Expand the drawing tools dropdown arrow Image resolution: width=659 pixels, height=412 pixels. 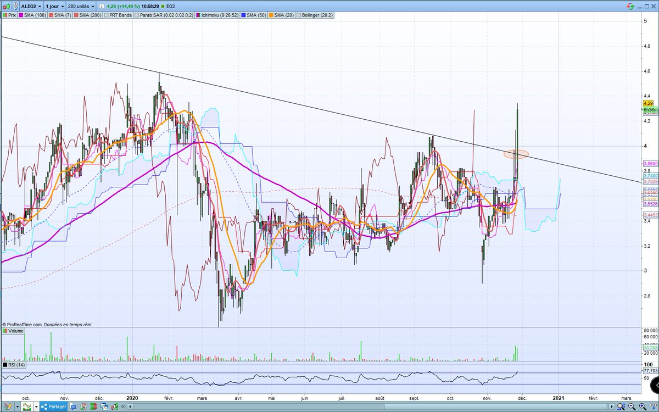pos(17,407)
